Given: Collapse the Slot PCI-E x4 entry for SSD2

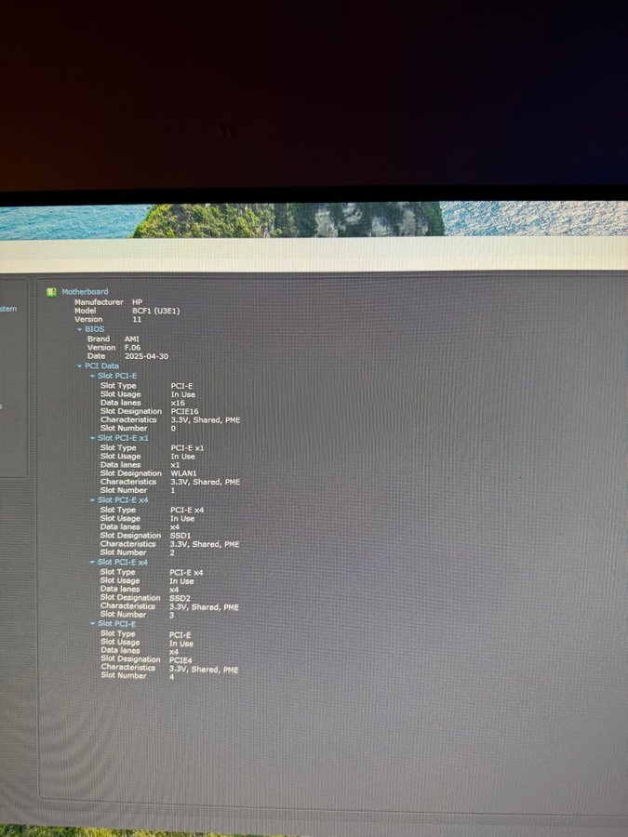Looking at the screenshot, I should [x=92, y=562].
